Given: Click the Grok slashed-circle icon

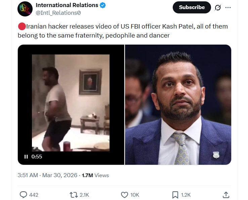Looking at the screenshot, I should coord(218,8).
